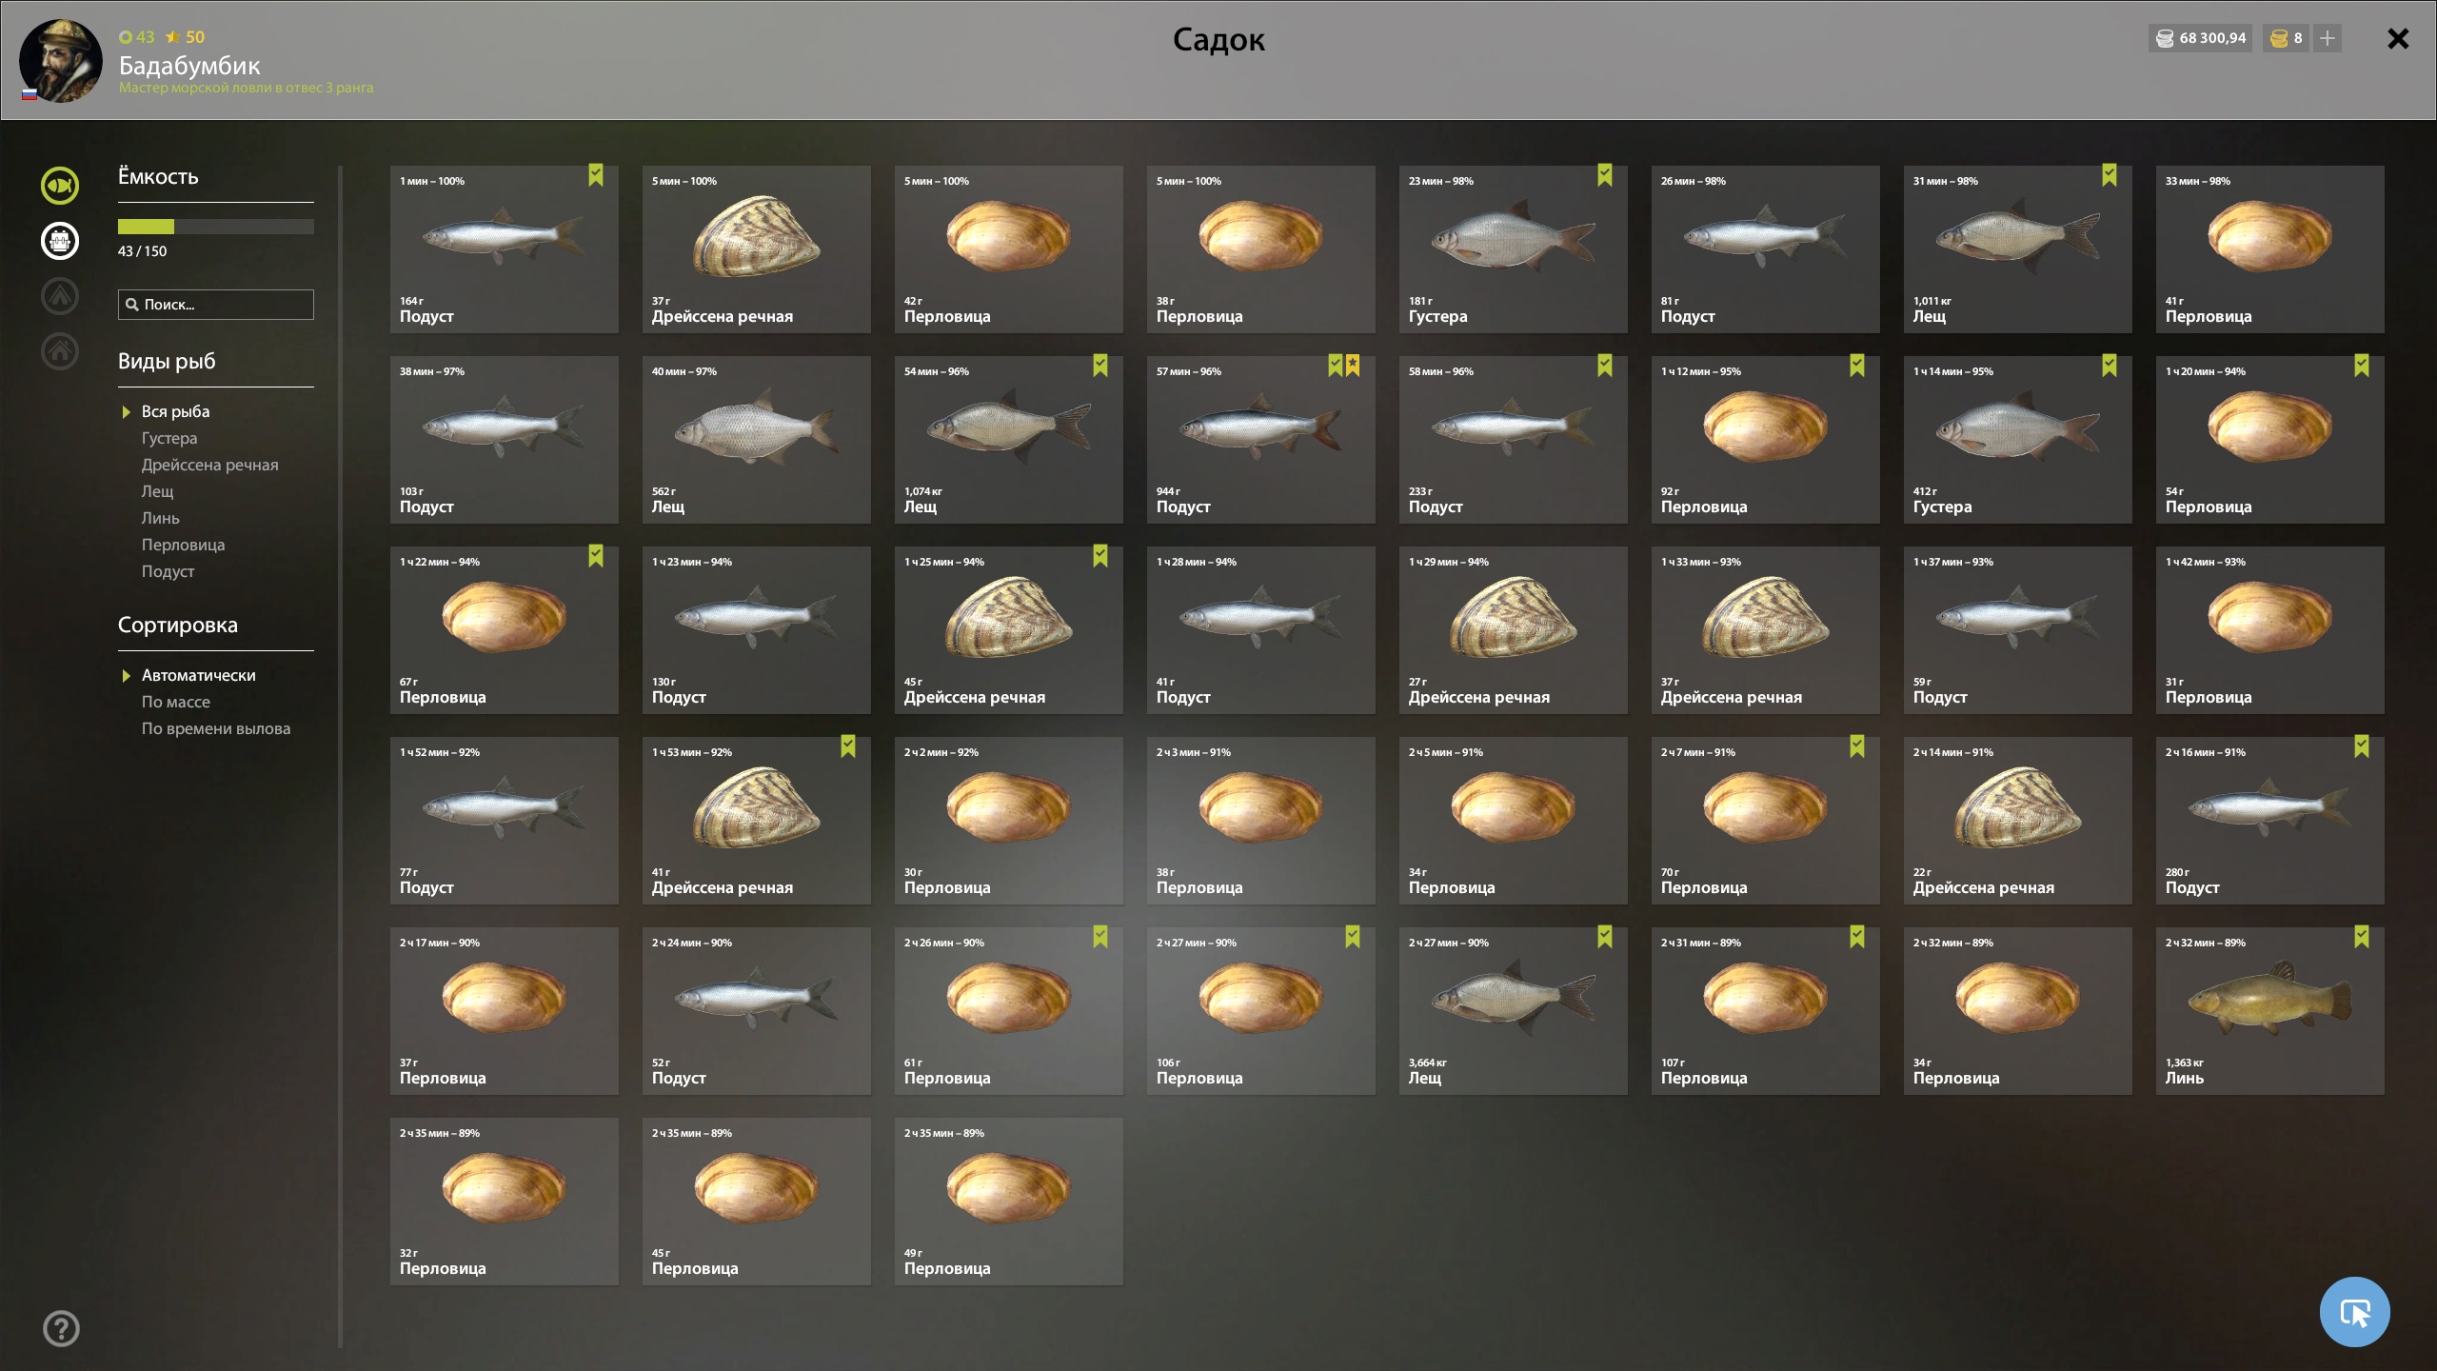Select Автоматически sorting option

(x=198, y=675)
